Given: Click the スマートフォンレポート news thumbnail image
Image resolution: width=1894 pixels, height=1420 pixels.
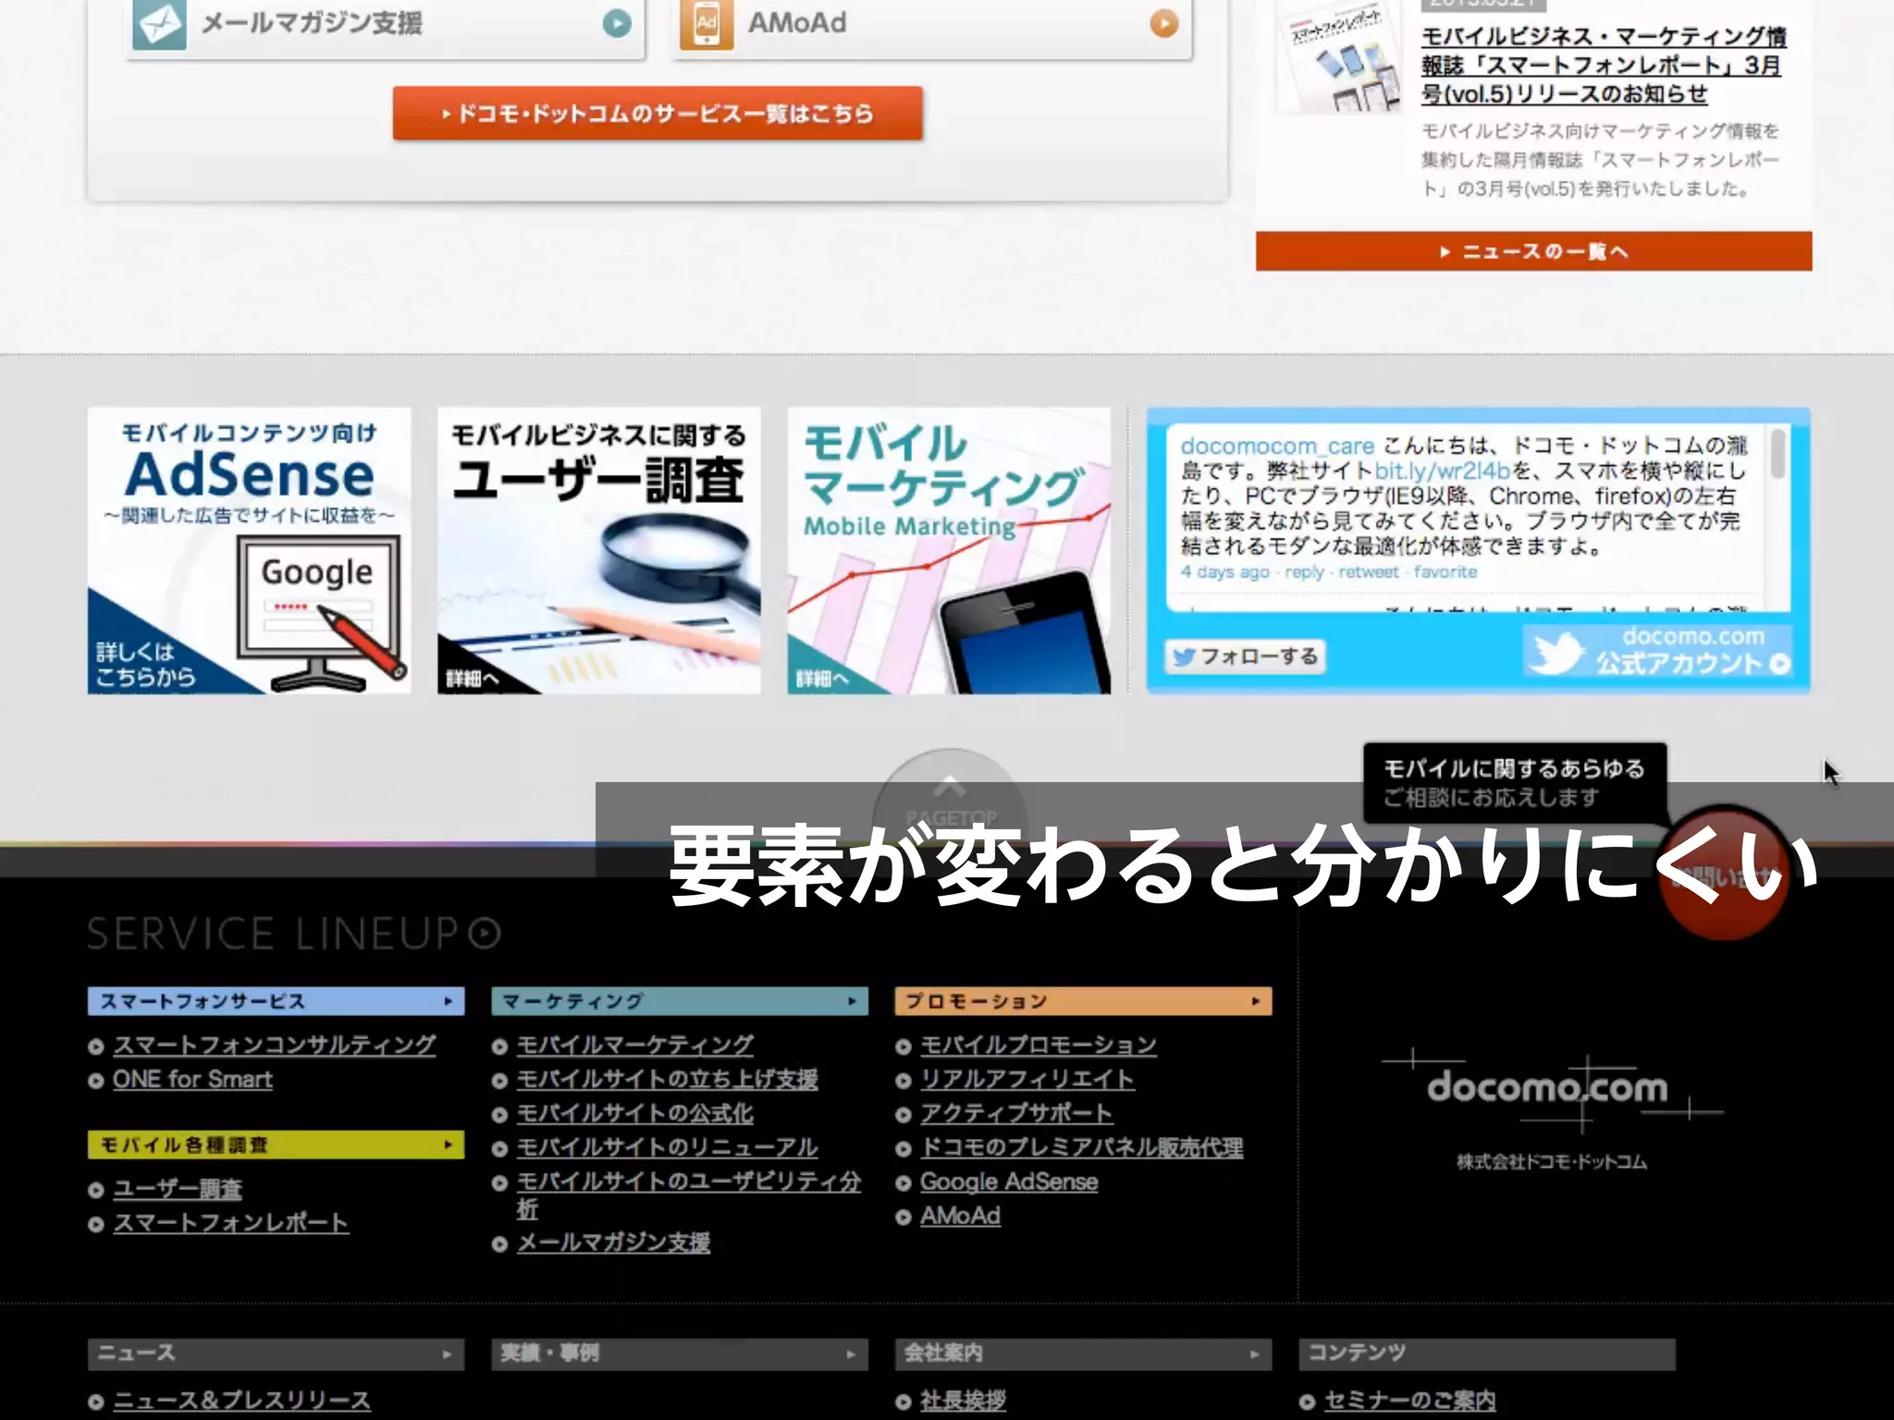Looking at the screenshot, I should (x=1339, y=57).
